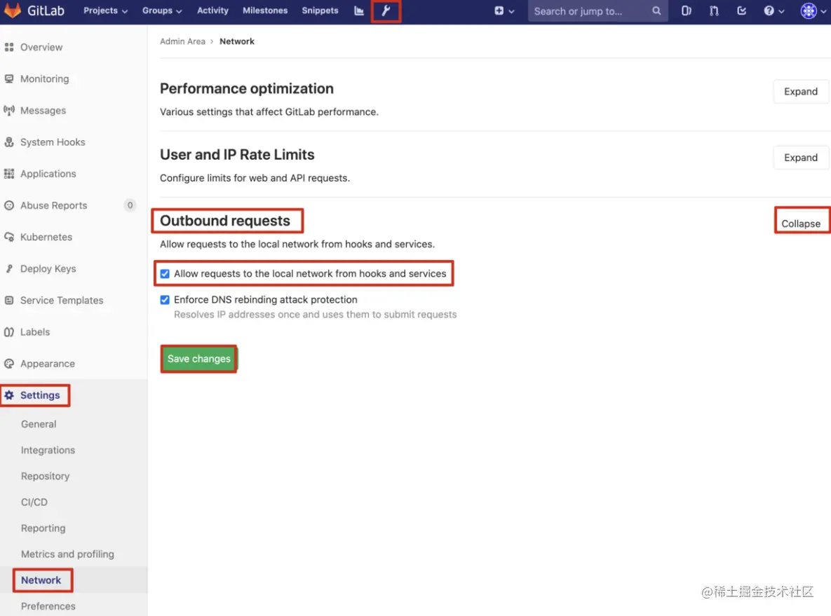Open the issues icon in top bar
This screenshot has height=616, width=831.
(x=687, y=11)
